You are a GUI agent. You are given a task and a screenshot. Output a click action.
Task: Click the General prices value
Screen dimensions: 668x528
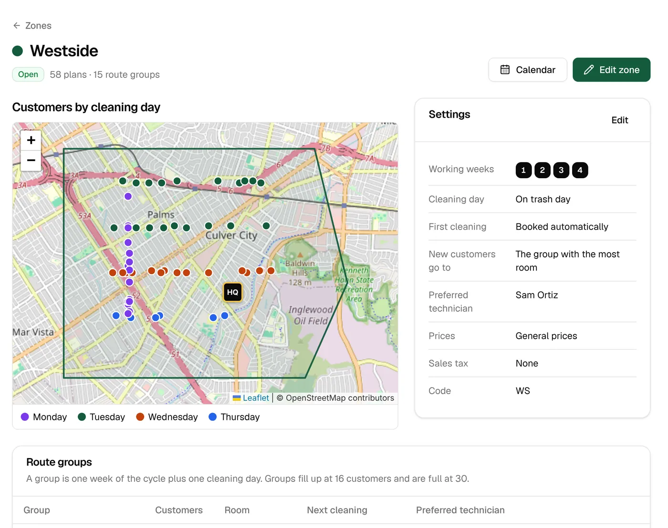pyautogui.click(x=546, y=336)
